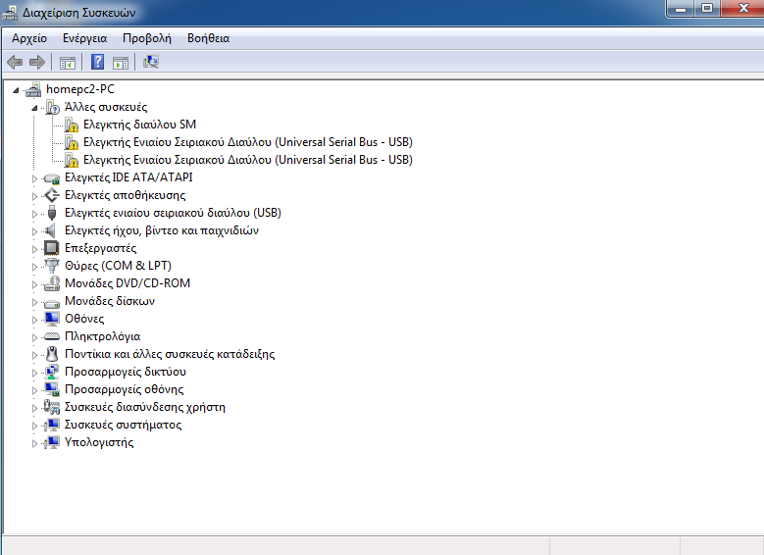Minimize the Διαχείριση Συσκευών window

tap(682, 9)
